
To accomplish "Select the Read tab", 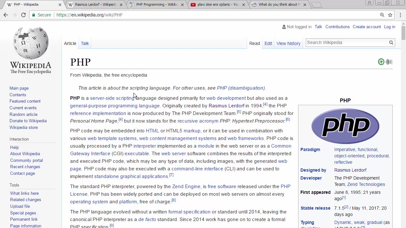I will [x=254, y=43].
